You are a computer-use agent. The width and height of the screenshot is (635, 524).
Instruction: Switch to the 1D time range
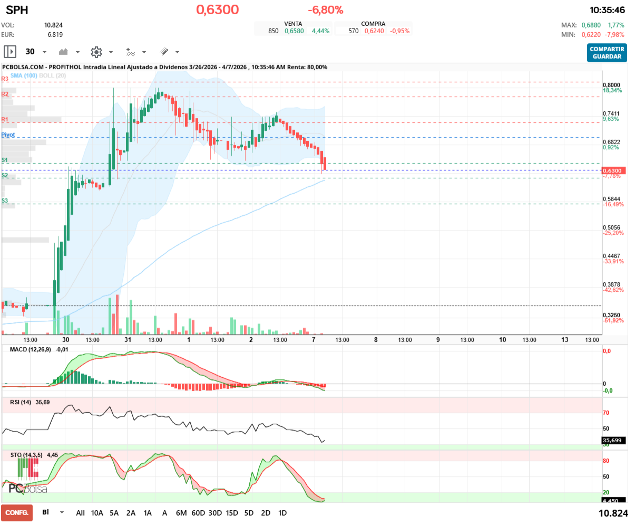click(282, 513)
